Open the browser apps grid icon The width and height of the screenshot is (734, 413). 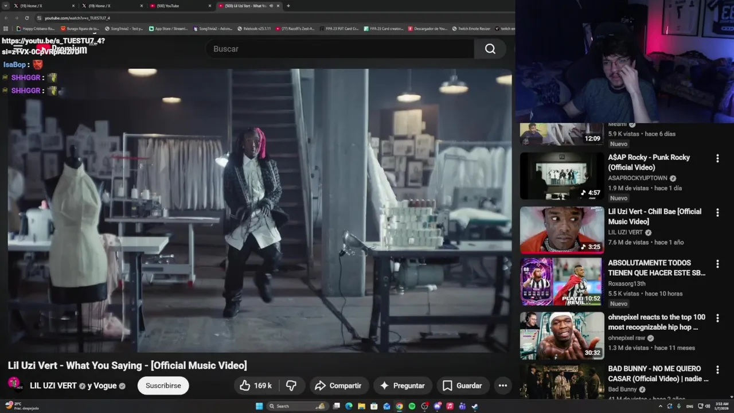(6, 28)
